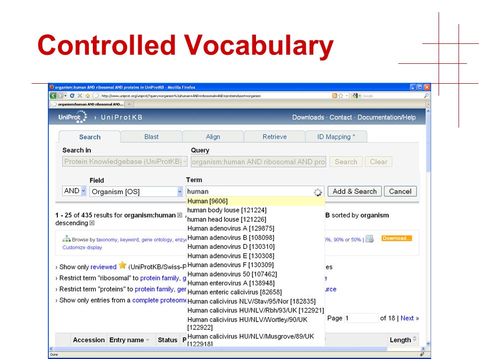Viewport: 479px width, 359px height.
Task: Click the Clear button
Action: (x=379, y=162)
